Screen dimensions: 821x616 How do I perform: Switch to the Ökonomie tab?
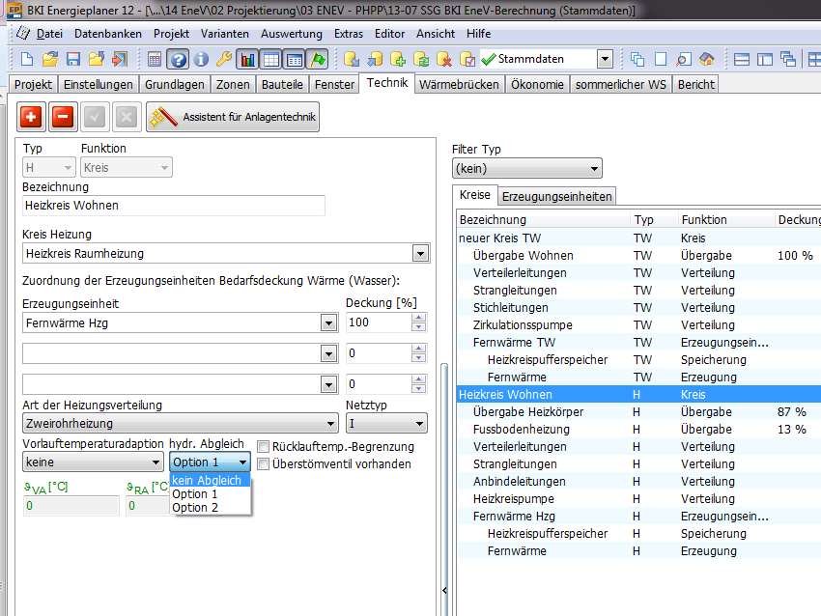(537, 84)
